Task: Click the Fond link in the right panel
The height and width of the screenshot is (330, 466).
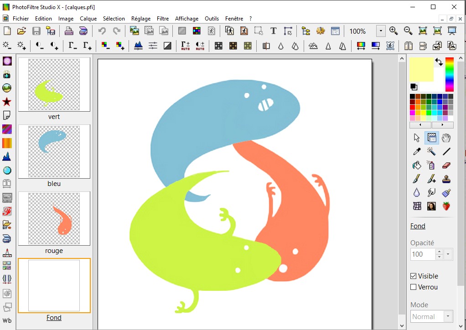Action: click(418, 226)
